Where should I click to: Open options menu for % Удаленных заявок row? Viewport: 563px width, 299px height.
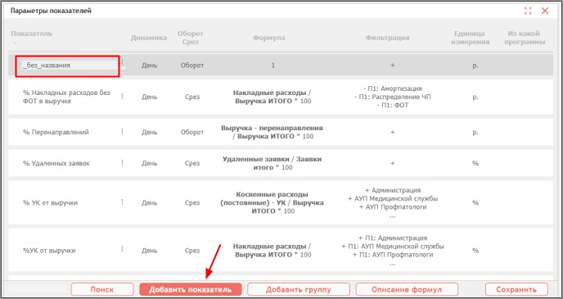(x=122, y=162)
